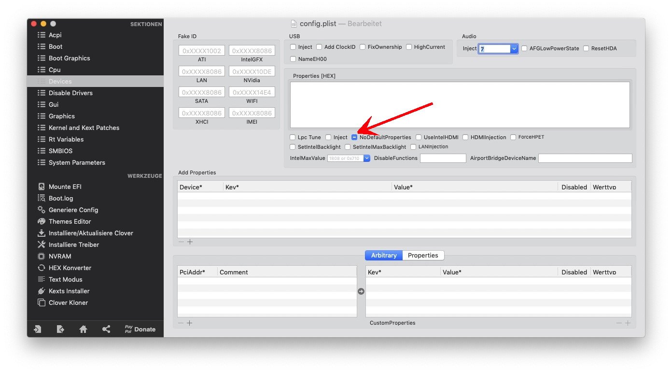The image size is (672, 373).
Task: Click the Rt Variables list icon
Action: click(x=42, y=139)
